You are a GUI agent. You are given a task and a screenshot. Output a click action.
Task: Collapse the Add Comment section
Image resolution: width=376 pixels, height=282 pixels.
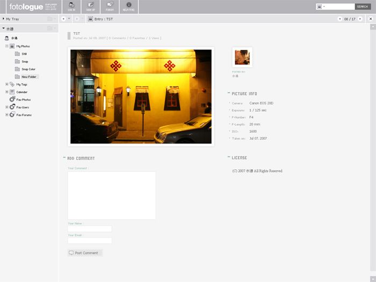(64, 157)
